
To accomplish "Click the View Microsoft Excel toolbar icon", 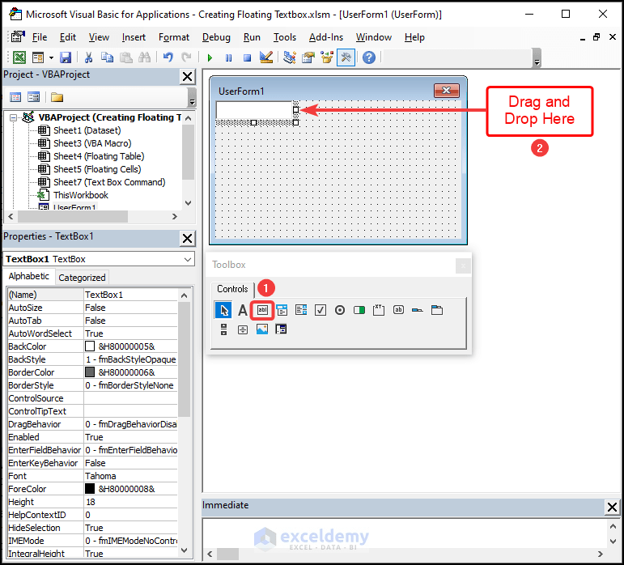I will click(x=19, y=57).
